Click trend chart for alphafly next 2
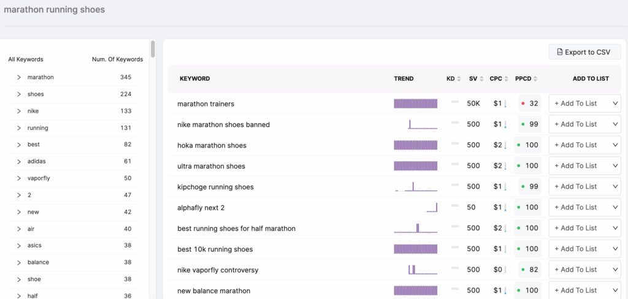This screenshot has height=299, width=628. [x=431, y=208]
